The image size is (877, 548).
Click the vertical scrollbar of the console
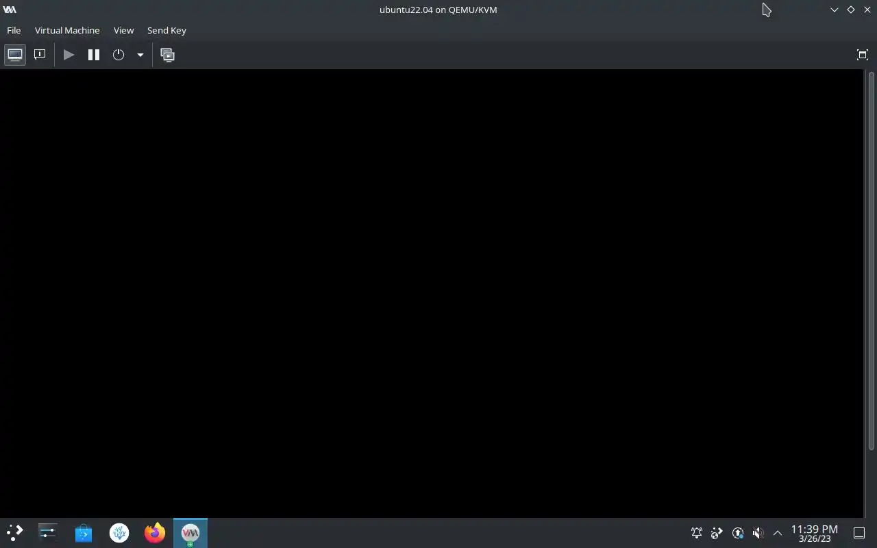point(872,261)
